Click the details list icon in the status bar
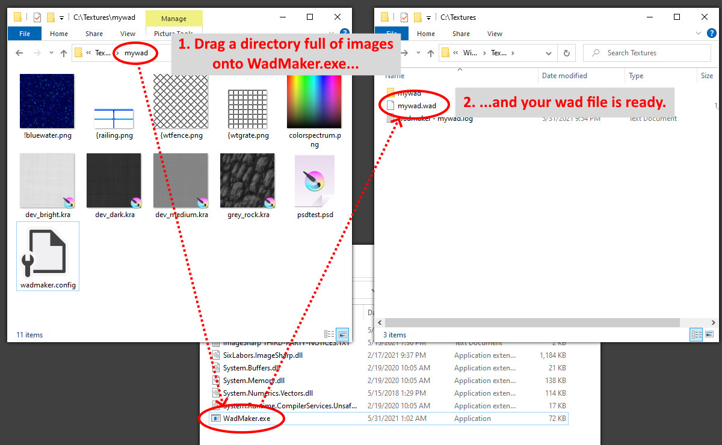Image resolution: width=722 pixels, height=445 pixels. [329, 334]
